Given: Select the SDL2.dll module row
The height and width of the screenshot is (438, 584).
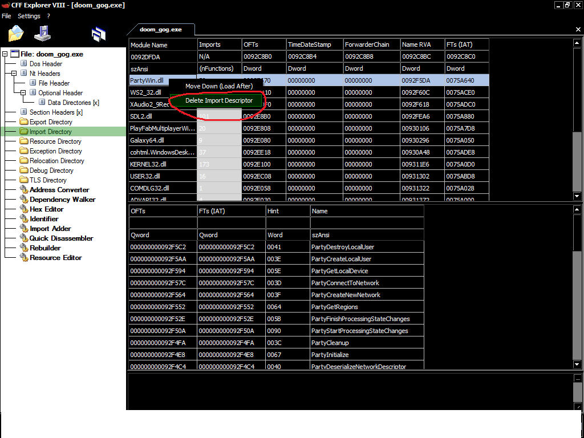Looking at the screenshot, I should coord(309,116).
